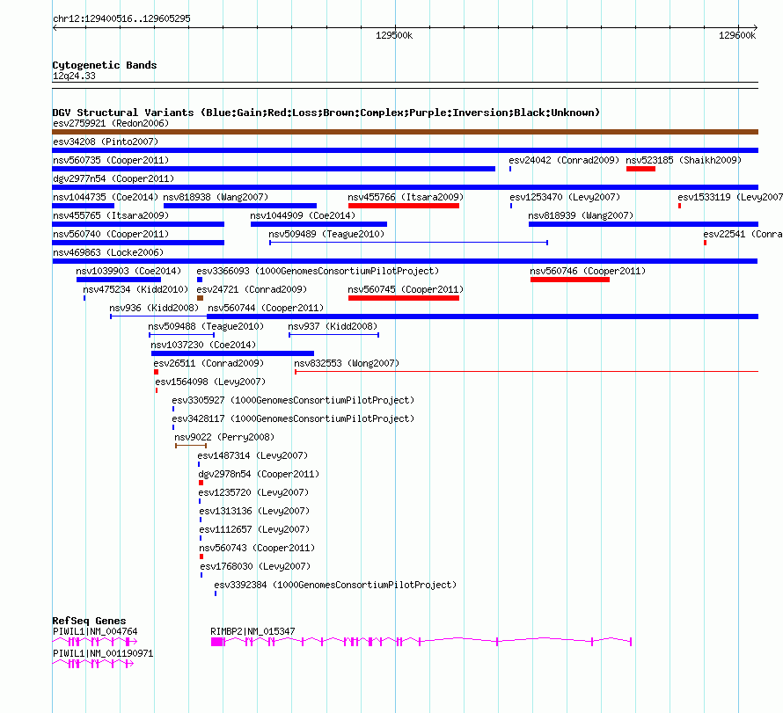This screenshot has width=783, height=713.
Task: Open dgv2978n54 (Cooper2011) label
Action: click(x=259, y=474)
